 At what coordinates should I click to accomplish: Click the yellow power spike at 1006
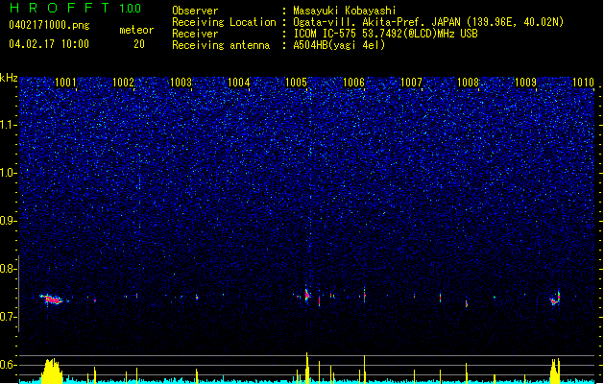(364, 369)
